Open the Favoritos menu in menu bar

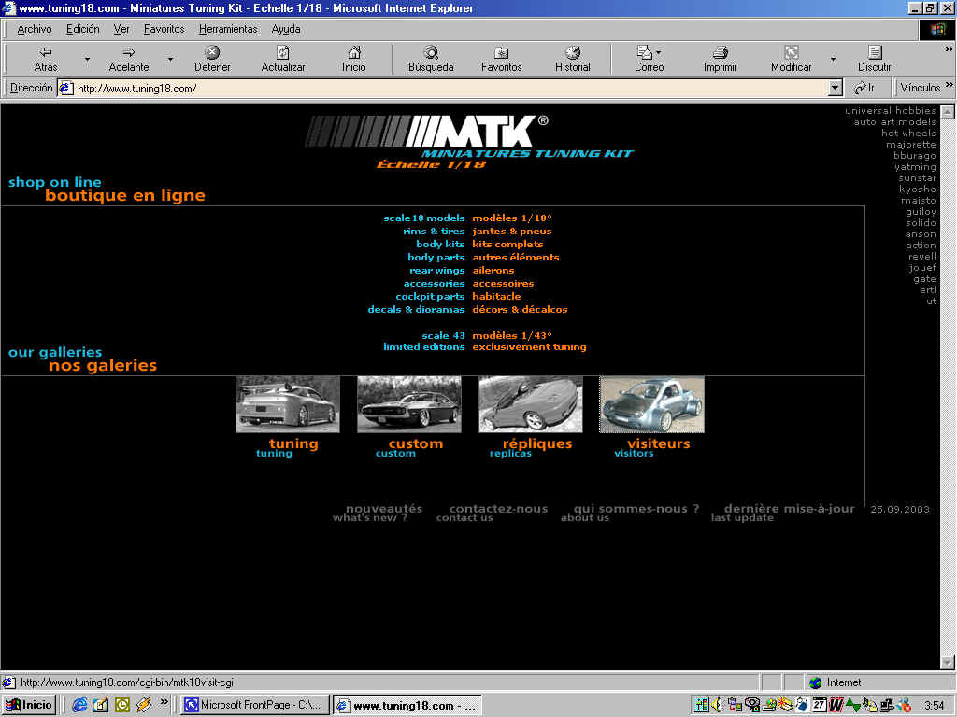[164, 29]
